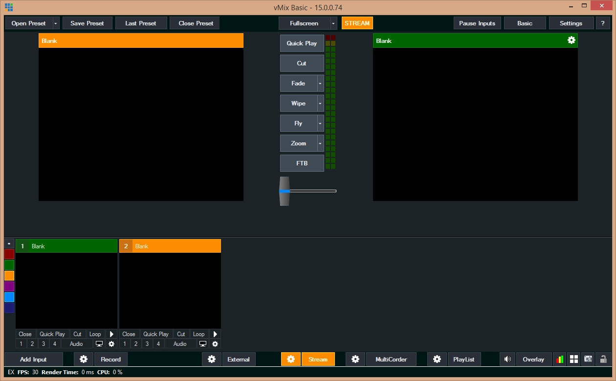This screenshot has height=381, width=616.
Task: Open the multiview grid layout icon
Action: click(x=574, y=360)
